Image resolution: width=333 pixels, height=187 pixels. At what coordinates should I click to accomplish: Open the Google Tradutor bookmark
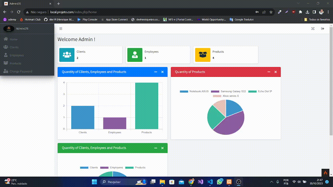241,19
